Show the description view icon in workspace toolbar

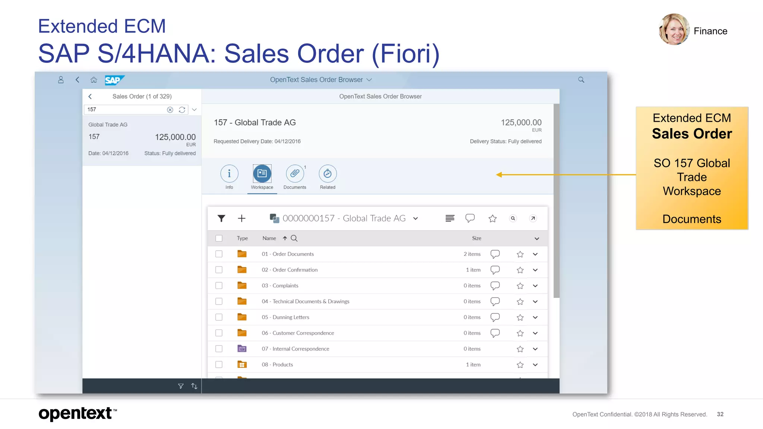pyautogui.click(x=450, y=218)
